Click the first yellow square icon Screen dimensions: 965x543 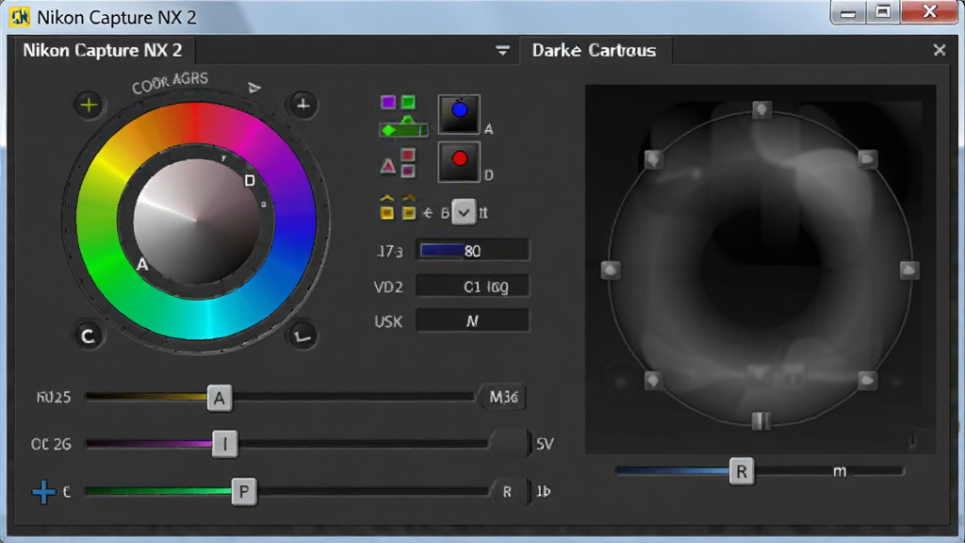tap(387, 213)
